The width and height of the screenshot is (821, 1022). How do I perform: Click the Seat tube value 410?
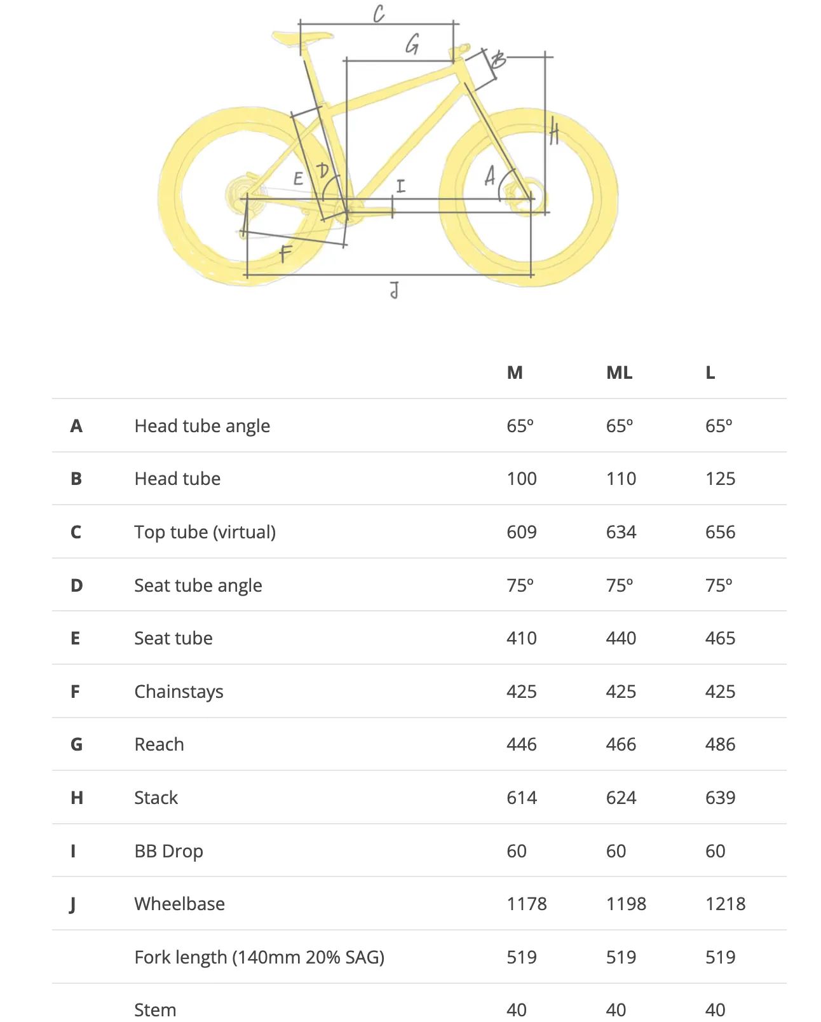pos(522,638)
